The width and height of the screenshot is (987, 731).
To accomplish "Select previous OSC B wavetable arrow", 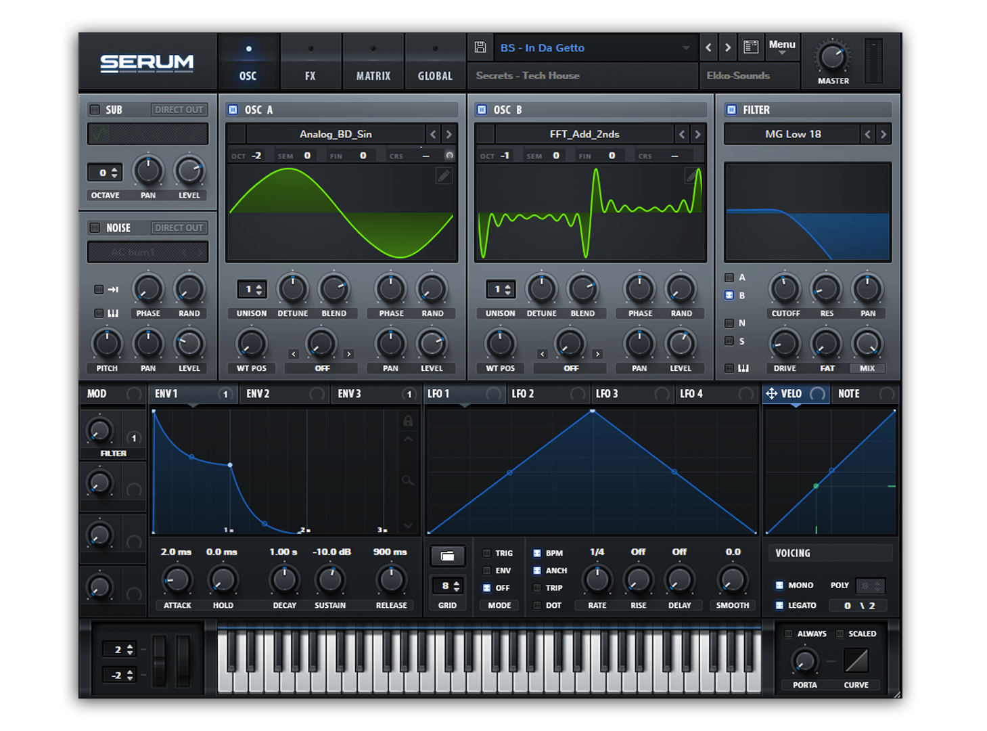I will pyautogui.click(x=682, y=134).
